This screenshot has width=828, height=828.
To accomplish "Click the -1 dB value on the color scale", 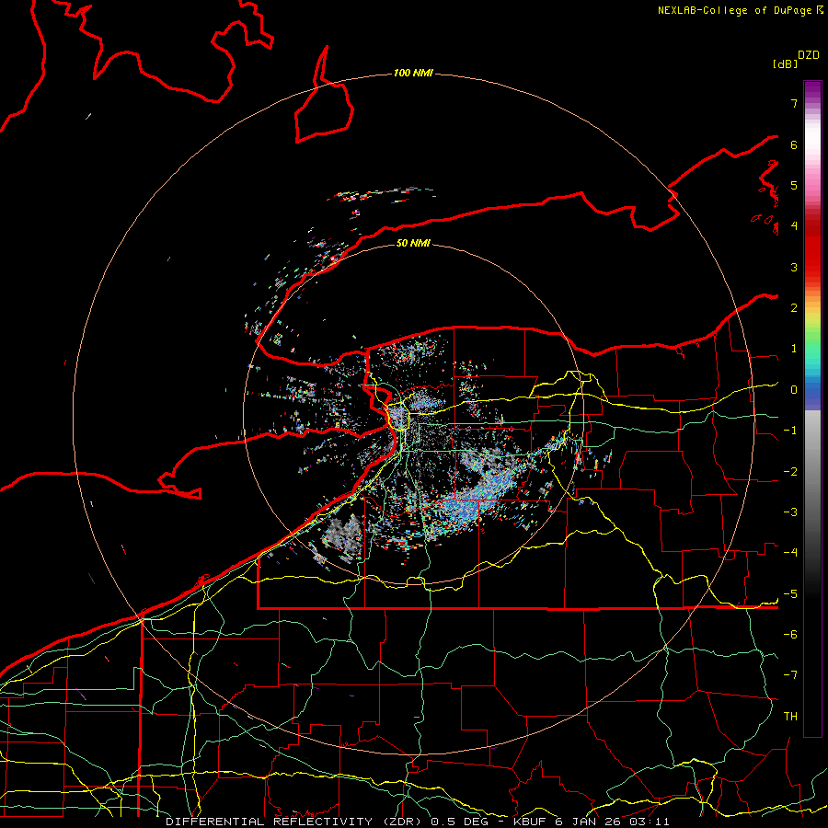I will pyautogui.click(x=790, y=431).
